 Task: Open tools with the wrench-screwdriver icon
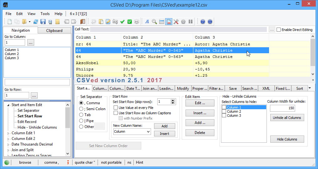click(x=176, y=22)
